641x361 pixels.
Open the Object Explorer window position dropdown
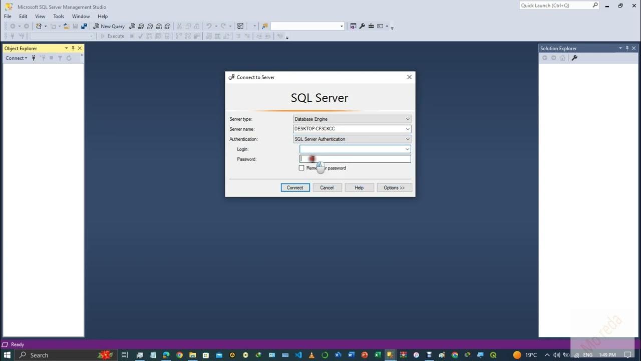66,48
